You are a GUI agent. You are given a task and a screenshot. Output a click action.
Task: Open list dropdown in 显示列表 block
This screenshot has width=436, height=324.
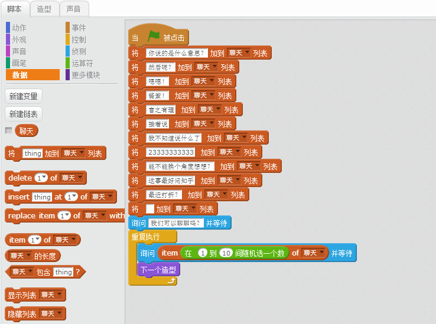click(51, 294)
